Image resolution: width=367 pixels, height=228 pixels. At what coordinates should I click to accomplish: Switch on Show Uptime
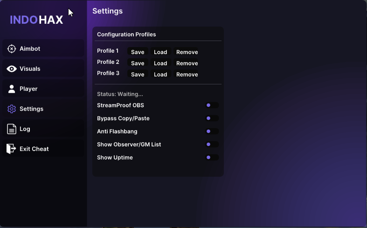coord(212,158)
